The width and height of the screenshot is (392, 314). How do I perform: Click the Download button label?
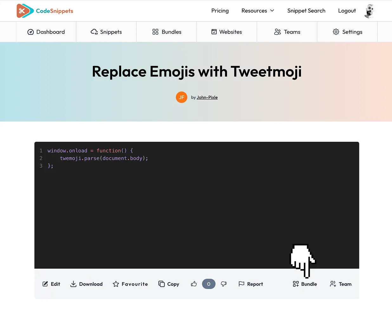pos(91,284)
